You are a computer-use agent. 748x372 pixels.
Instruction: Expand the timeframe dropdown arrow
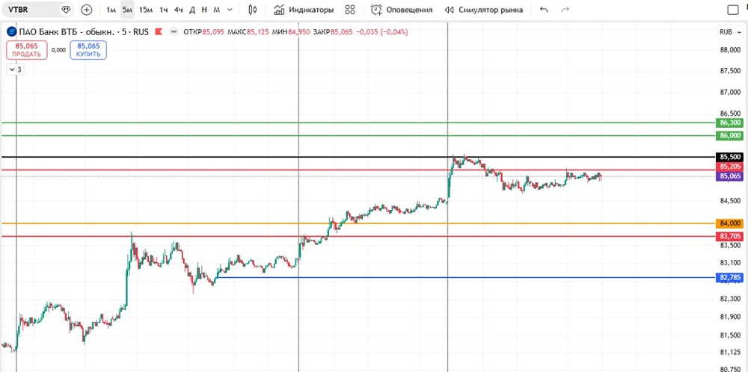[x=230, y=10]
